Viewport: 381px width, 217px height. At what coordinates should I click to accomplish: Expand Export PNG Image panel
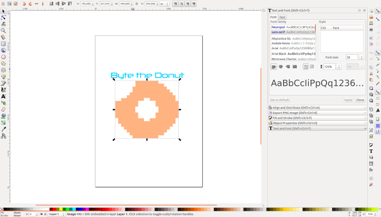pyautogui.click(x=317, y=113)
